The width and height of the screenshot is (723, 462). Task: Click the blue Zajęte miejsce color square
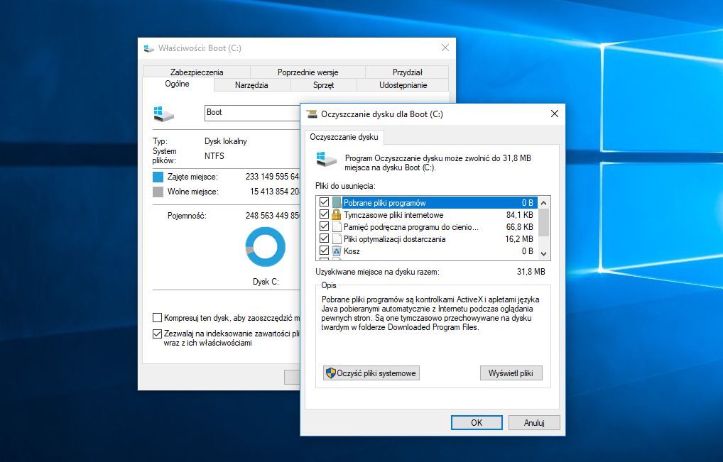click(x=158, y=177)
